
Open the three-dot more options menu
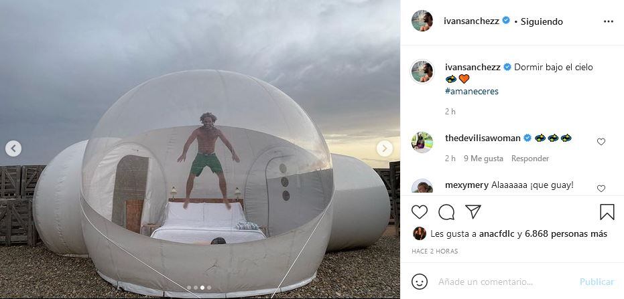609,21
